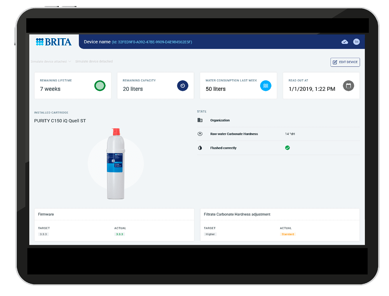Click the raw water carbonate hardness icon
The width and height of the screenshot is (389, 296).
200,134
